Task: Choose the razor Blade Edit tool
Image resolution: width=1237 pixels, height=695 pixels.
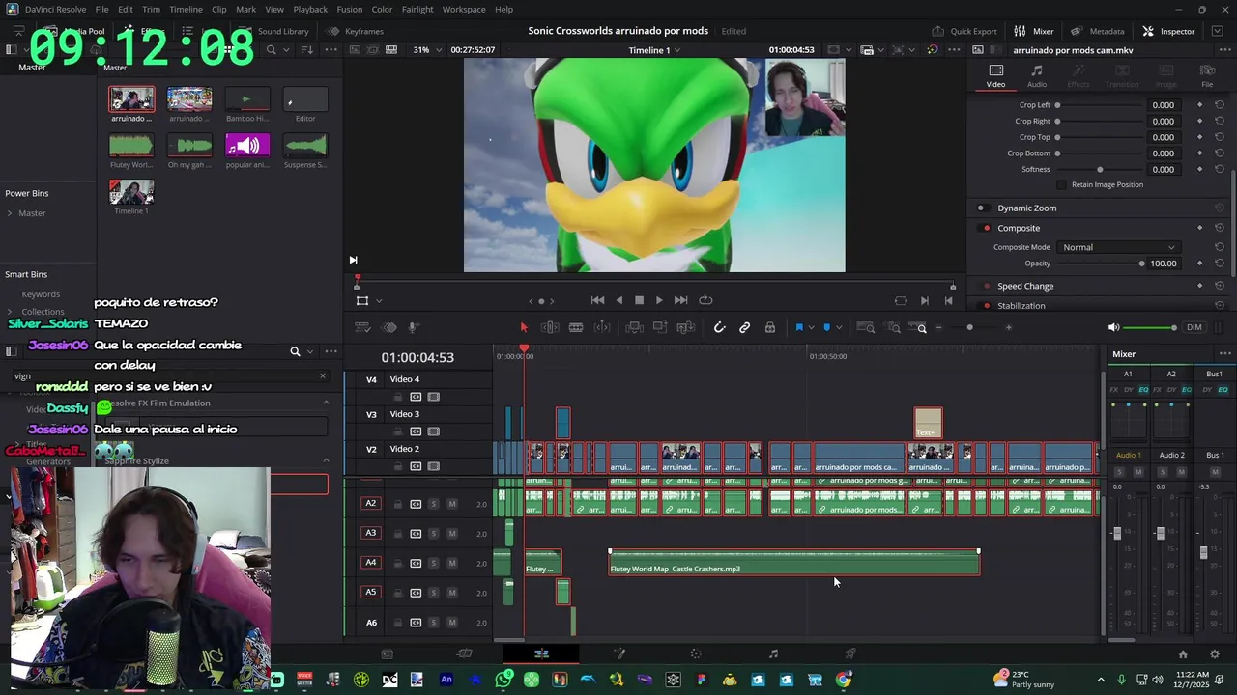Action: pos(576,328)
